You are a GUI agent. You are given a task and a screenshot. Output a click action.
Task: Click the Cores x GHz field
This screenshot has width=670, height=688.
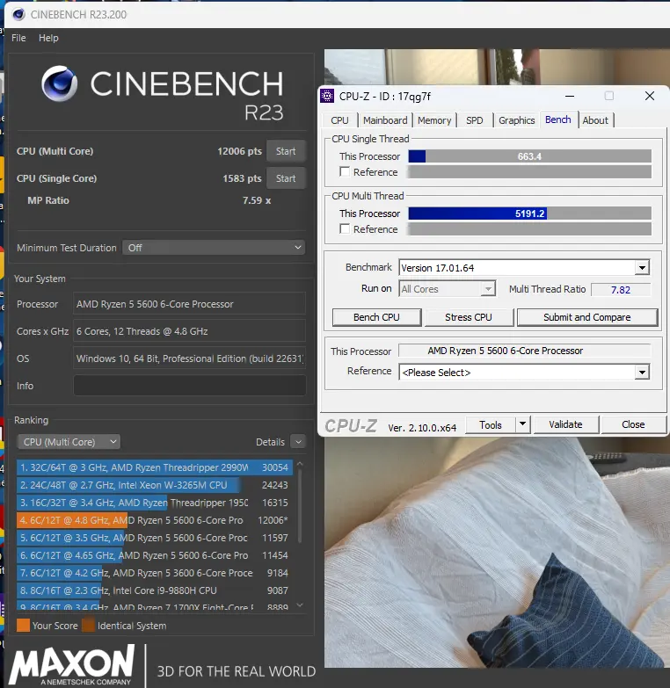pos(189,331)
